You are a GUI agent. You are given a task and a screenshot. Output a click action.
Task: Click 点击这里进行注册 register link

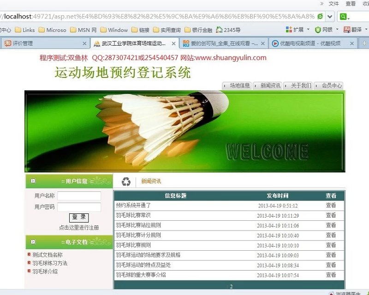pyautogui.click(x=79, y=228)
